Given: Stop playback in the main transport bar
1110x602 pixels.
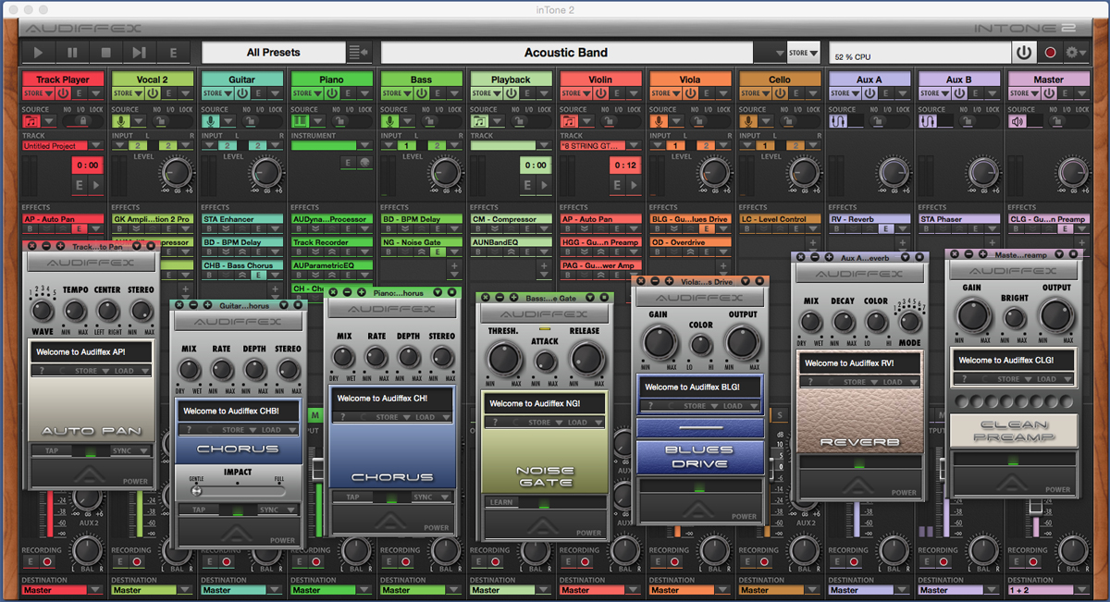Looking at the screenshot, I should (x=106, y=53).
